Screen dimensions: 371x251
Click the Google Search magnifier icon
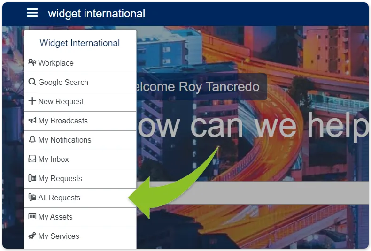[x=32, y=82]
